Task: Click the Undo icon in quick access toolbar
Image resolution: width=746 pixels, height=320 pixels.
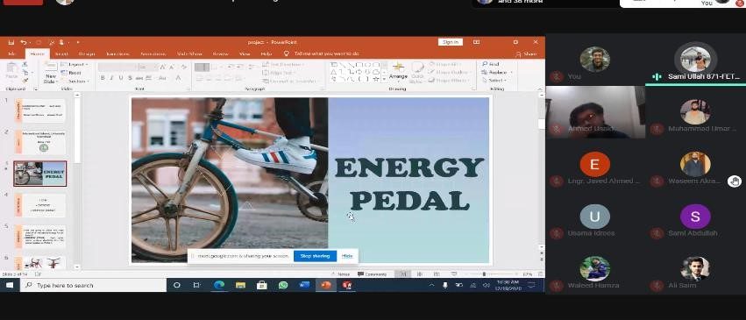Action: point(24,42)
